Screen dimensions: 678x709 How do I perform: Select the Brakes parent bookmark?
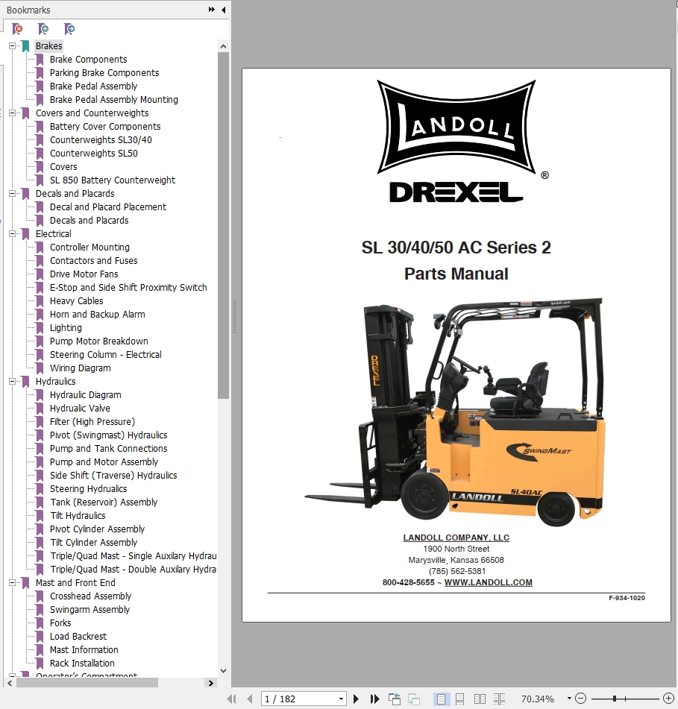pos(48,45)
